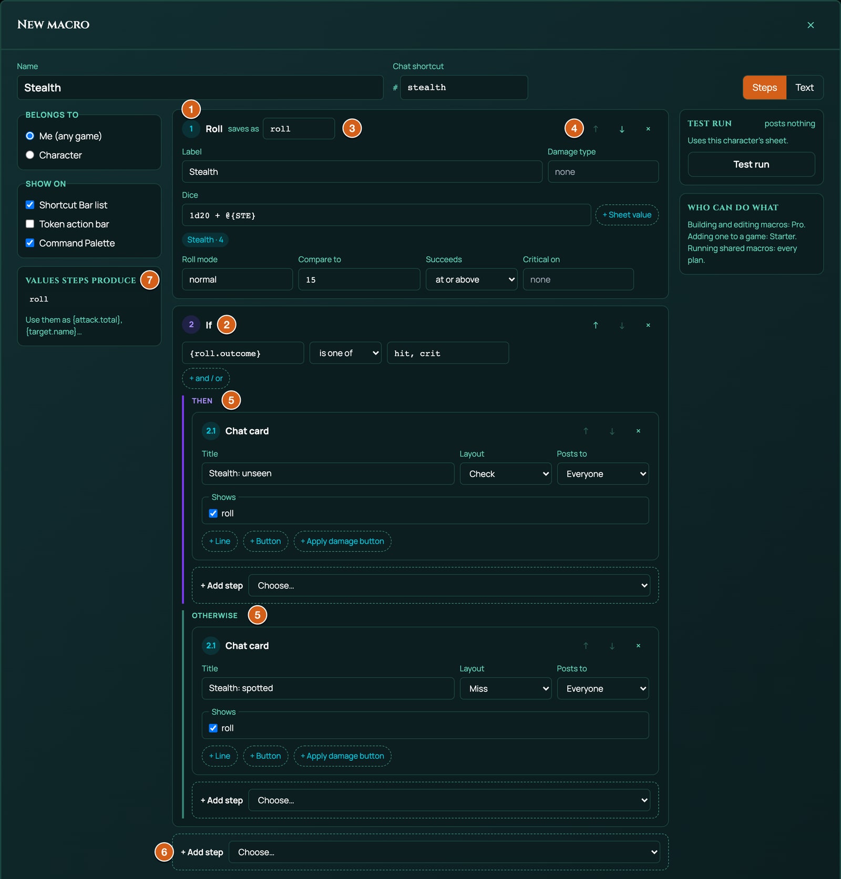The width and height of the screenshot is (841, 879).
Task: Enable Token action bar
Action: tap(30, 224)
